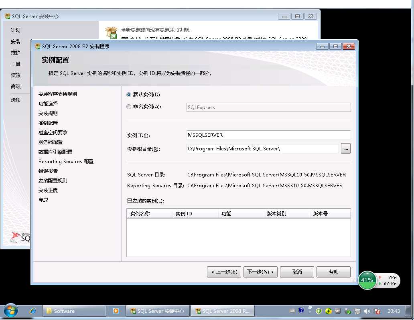Click the named instance field showing SQLExpress
The width and height of the screenshot is (414, 320).
point(268,107)
